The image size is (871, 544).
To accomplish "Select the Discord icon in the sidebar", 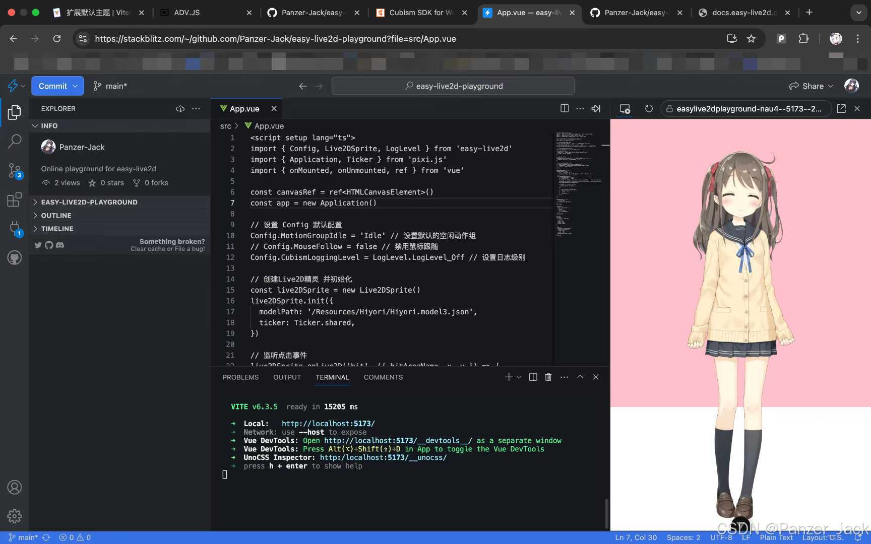I will 59,245.
